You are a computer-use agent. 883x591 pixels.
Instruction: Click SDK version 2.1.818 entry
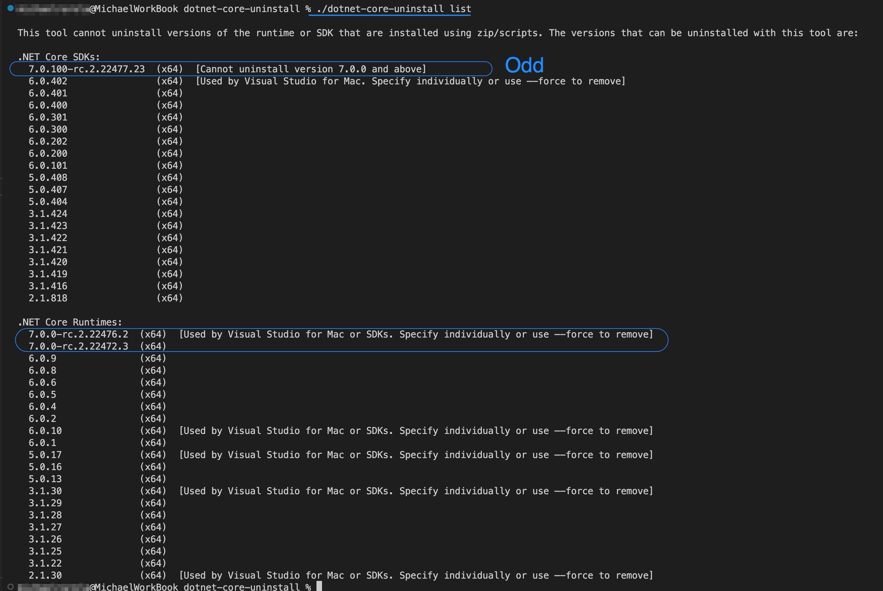tap(48, 298)
